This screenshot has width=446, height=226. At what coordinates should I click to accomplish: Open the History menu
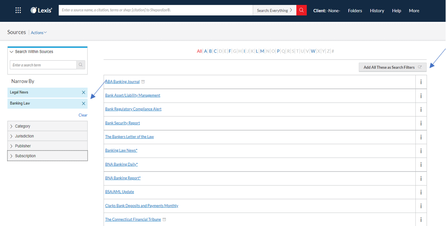click(377, 11)
